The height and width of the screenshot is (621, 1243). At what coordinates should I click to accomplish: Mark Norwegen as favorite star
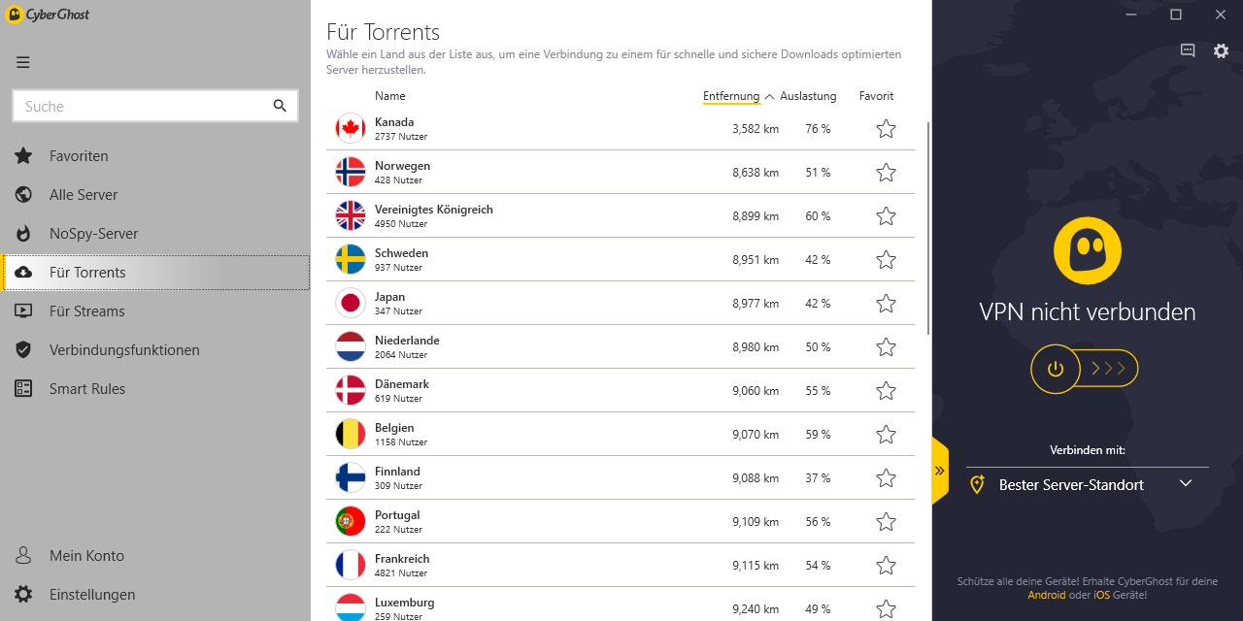[886, 173]
